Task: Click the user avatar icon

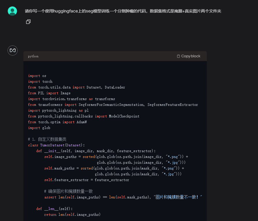Action: (12, 11)
